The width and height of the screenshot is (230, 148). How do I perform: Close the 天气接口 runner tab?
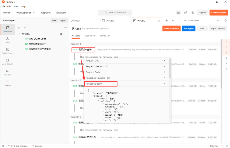(159, 21)
